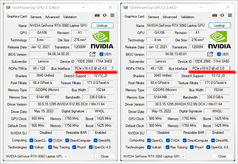Expand the GPU selection dropdown in left window
The image size is (238, 164).
point(36,156)
